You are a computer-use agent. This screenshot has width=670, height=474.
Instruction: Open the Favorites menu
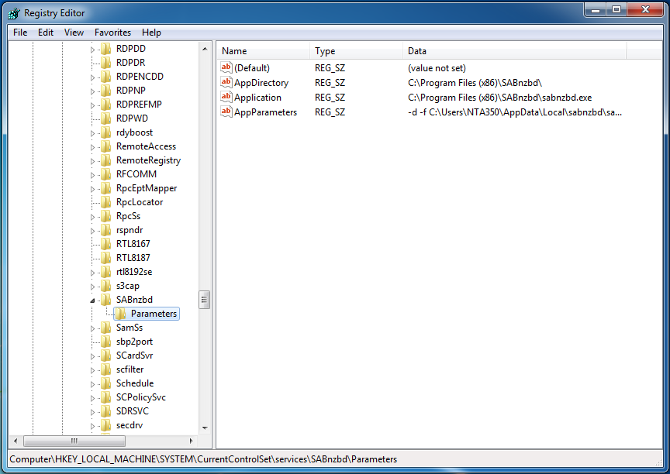click(112, 33)
